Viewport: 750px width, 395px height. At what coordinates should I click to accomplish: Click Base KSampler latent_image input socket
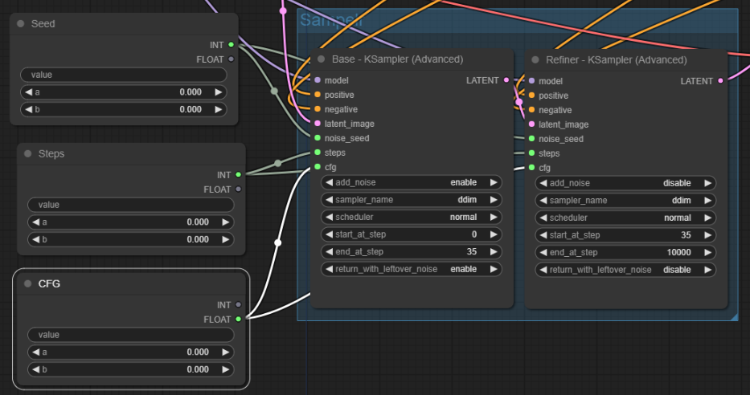[x=318, y=123]
